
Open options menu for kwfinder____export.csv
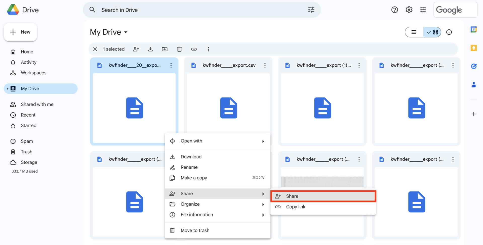[265, 65]
